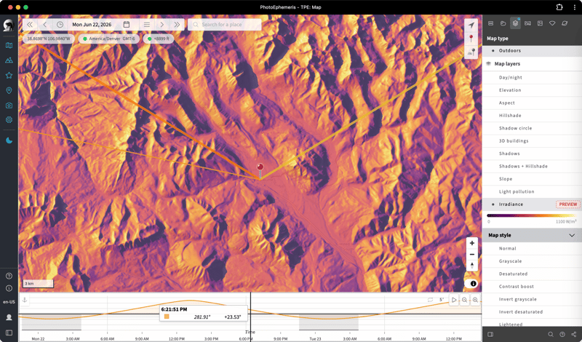
Task: Change language en-US setting
Action: pyautogui.click(x=9, y=302)
